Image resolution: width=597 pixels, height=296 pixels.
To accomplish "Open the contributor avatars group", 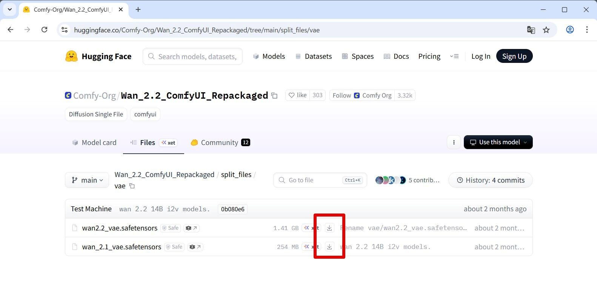I will [391, 180].
